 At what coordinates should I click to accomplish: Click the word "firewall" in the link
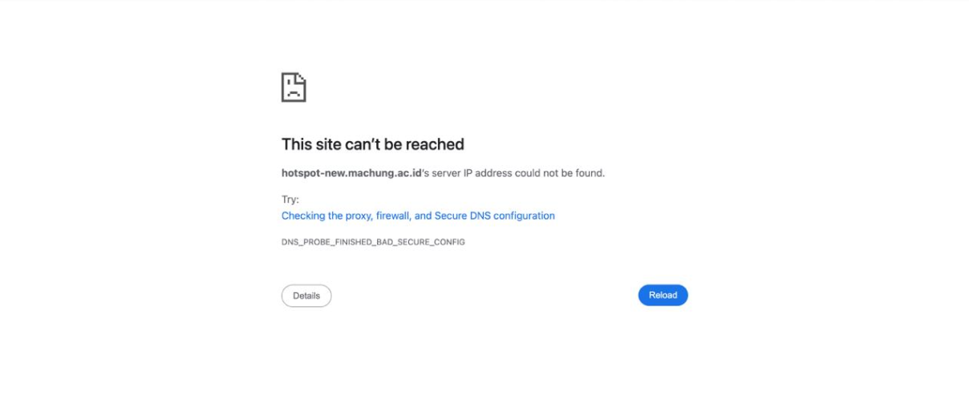393,216
